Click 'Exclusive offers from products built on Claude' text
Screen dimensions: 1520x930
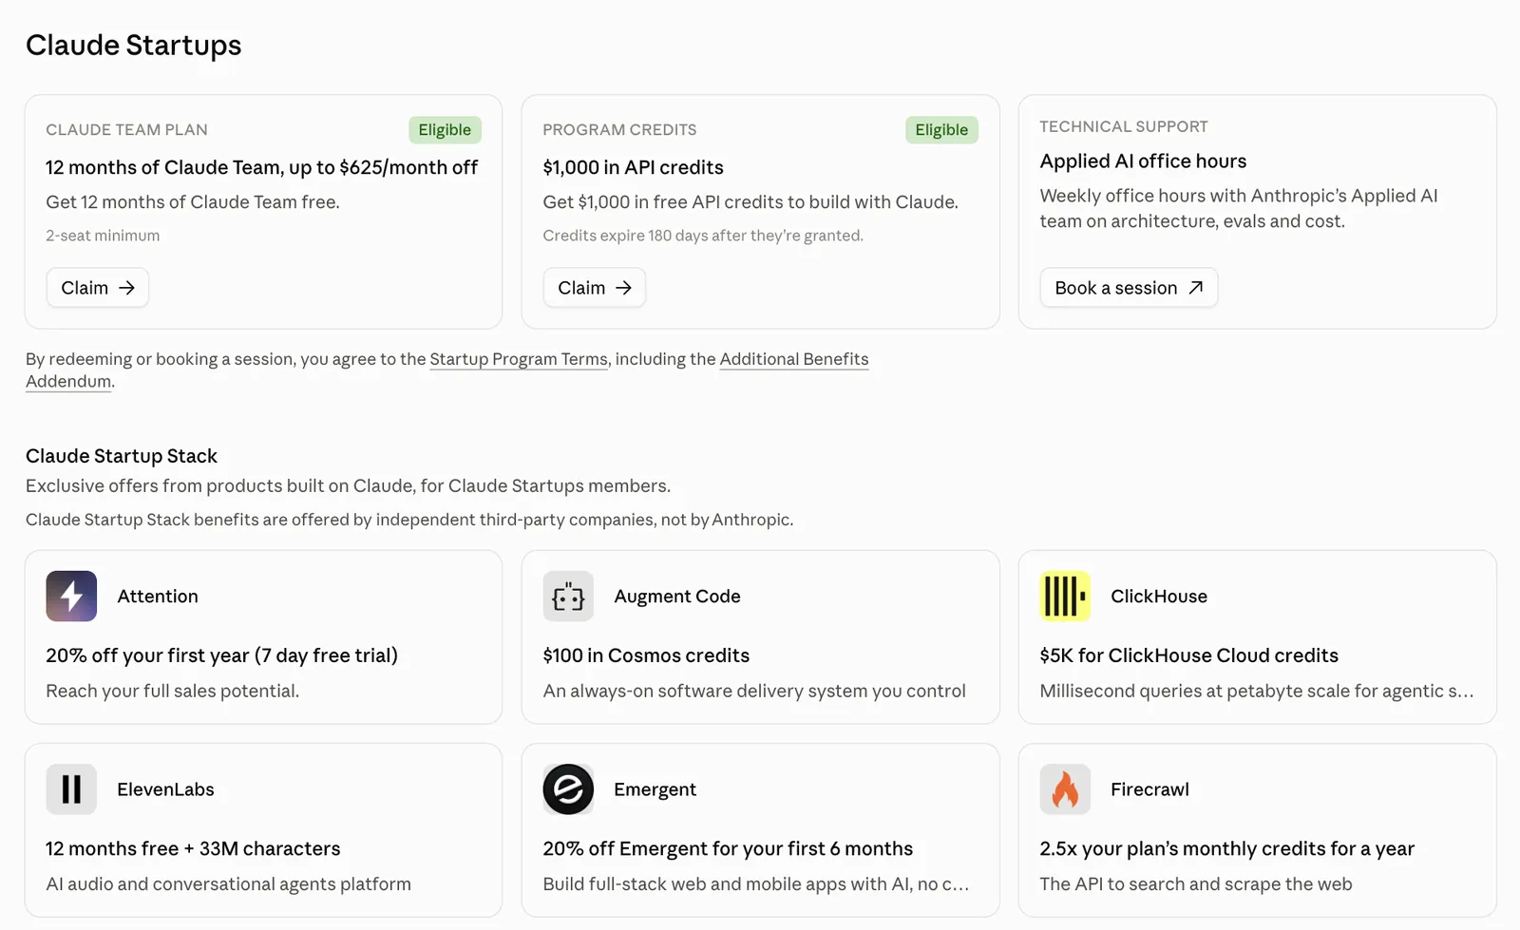point(348,485)
